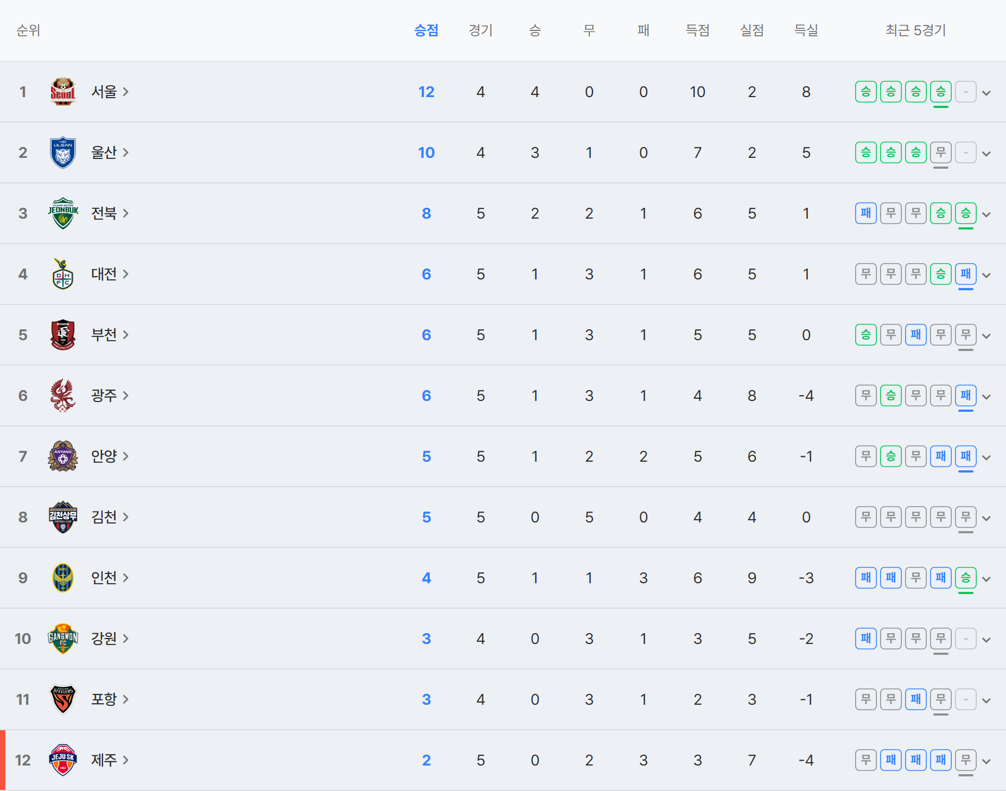Click the Daejeon team crest icon

[63, 274]
